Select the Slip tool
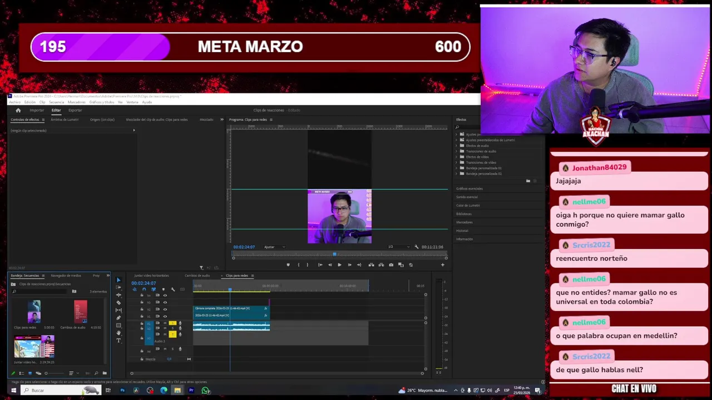Screen dimensions: 712x400 [118, 310]
